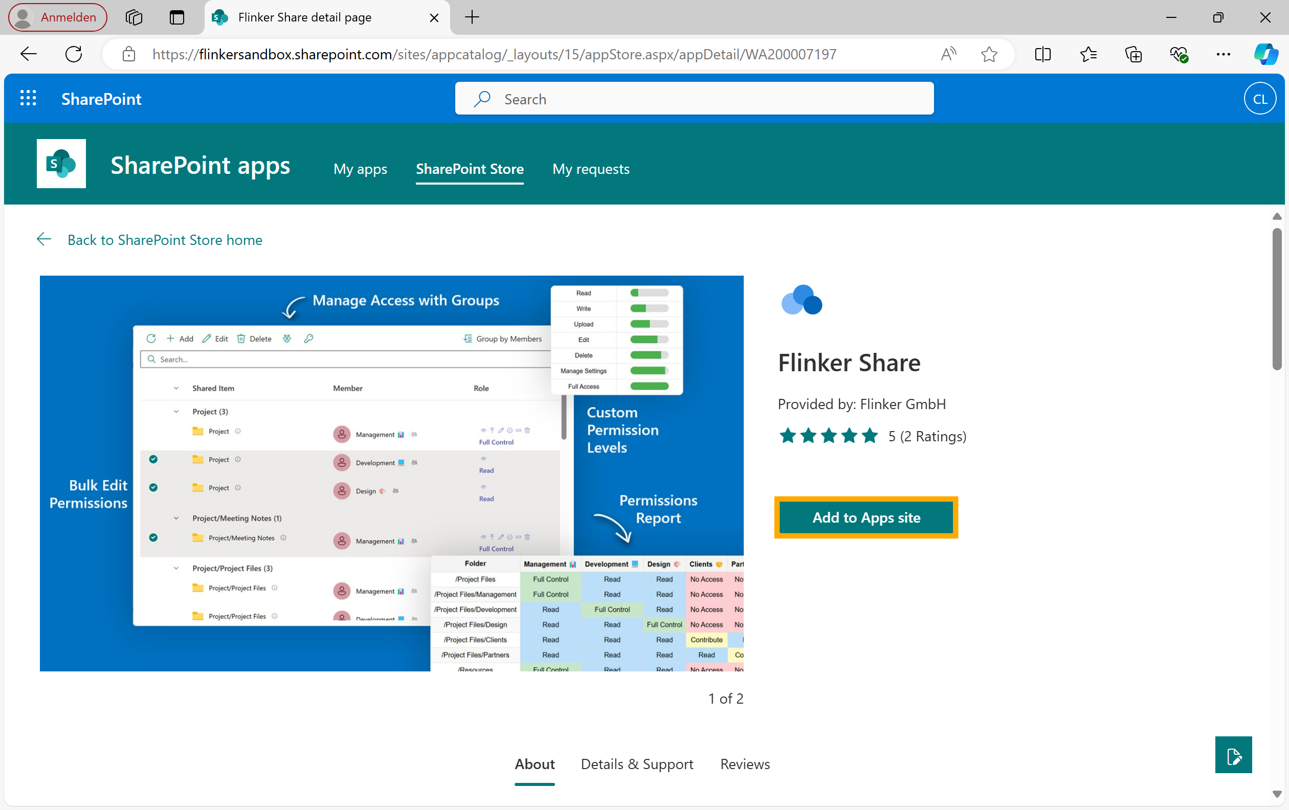Click the Anmelden profile button

(x=57, y=17)
